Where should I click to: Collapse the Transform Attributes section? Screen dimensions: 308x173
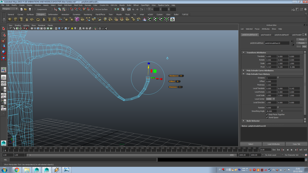[244, 52]
